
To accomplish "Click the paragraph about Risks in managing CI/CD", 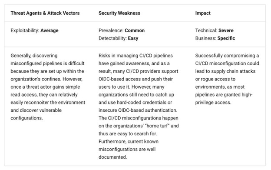I will (139, 107).
